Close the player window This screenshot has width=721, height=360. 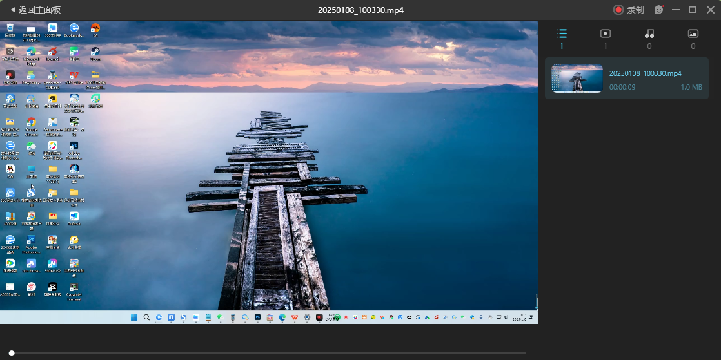click(x=710, y=10)
